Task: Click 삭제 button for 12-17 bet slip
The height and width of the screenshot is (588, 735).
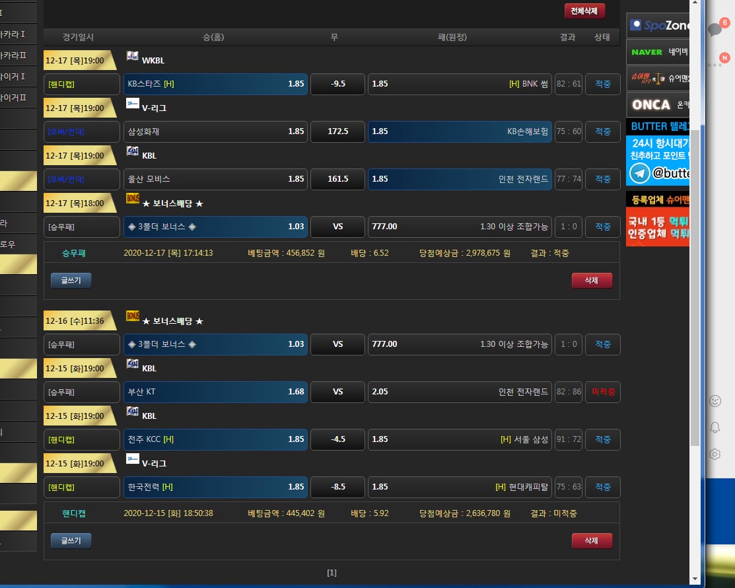Action: [591, 281]
